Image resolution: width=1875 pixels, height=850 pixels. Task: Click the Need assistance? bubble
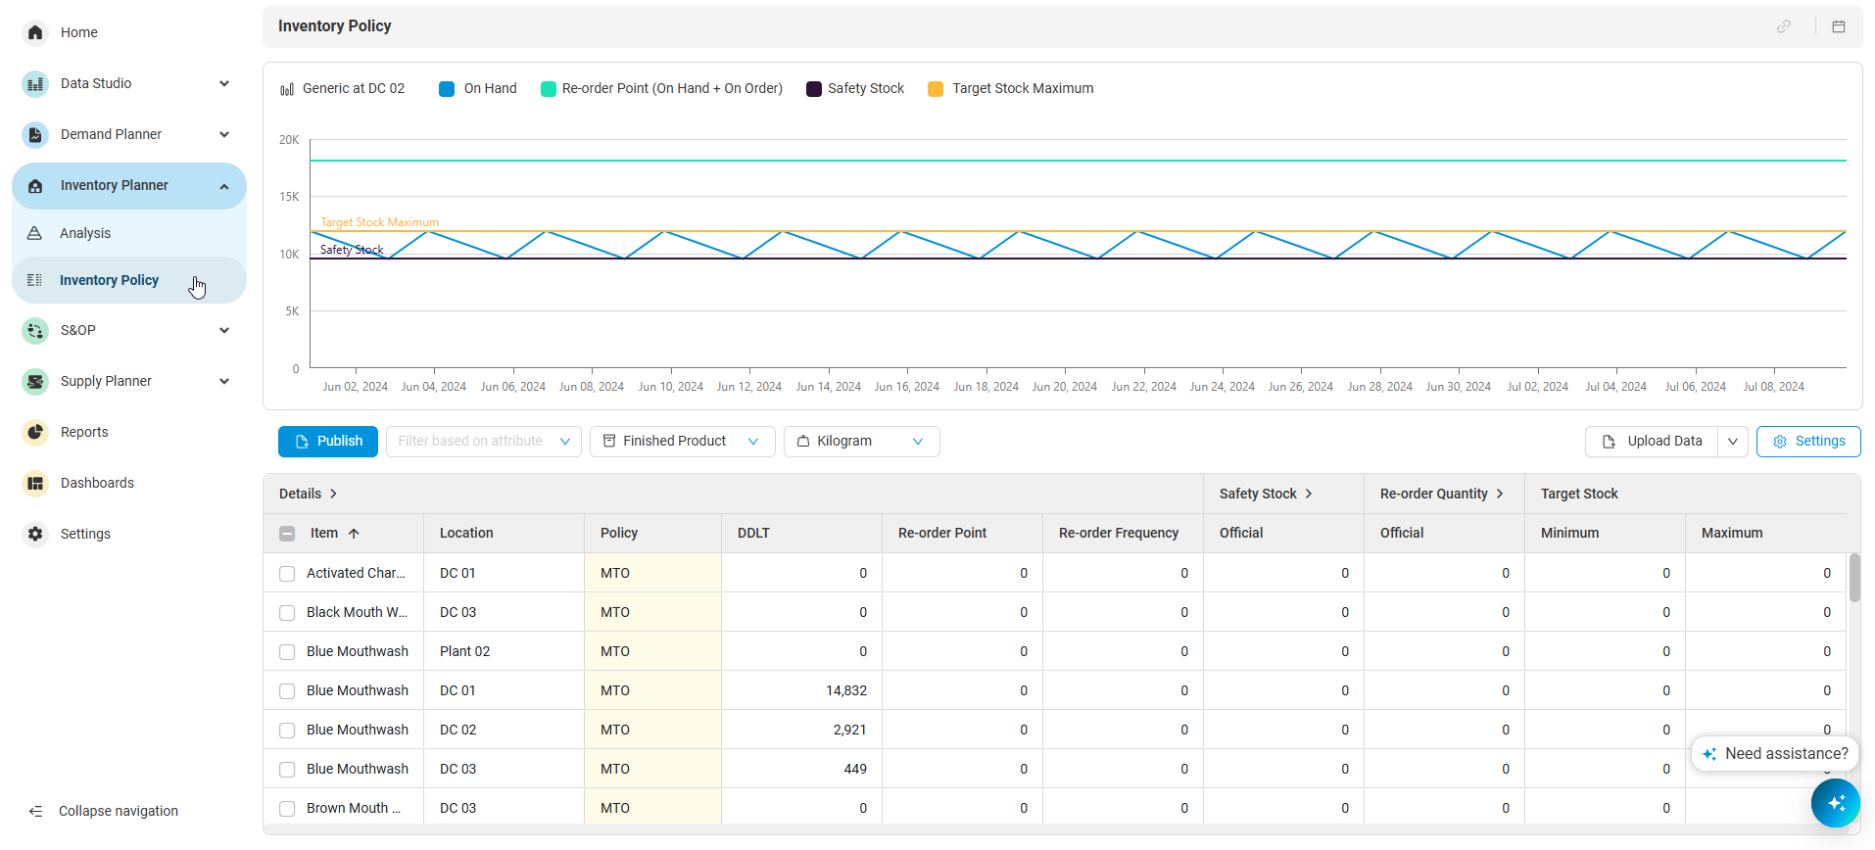point(1775,753)
